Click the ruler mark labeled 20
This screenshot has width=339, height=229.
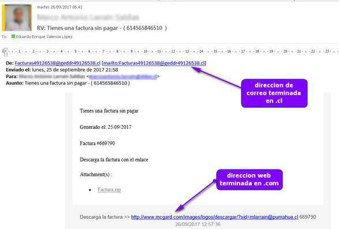pyautogui.click(x=285, y=51)
